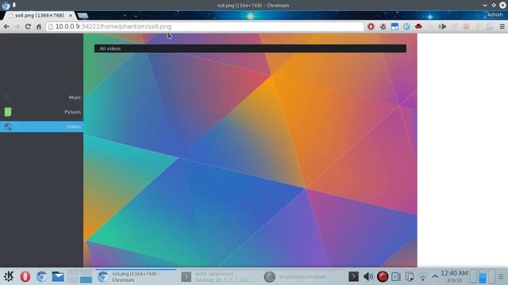Open the home page via house icon
Image resolution: width=508 pixels, height=285 pixels.
[x=39, y=26]
